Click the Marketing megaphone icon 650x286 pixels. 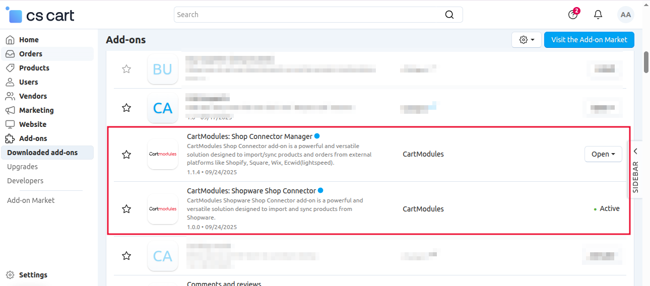click(x=10, y=110)
